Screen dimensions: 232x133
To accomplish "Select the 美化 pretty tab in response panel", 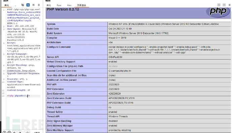I will point(48,5).
